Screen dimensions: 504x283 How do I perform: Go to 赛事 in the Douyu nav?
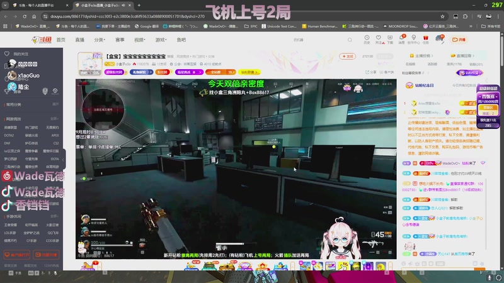pos(120,40)
